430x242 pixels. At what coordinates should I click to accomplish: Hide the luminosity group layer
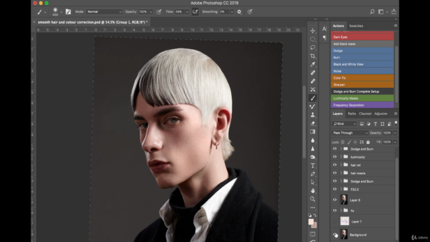click(x=335, y=157)
